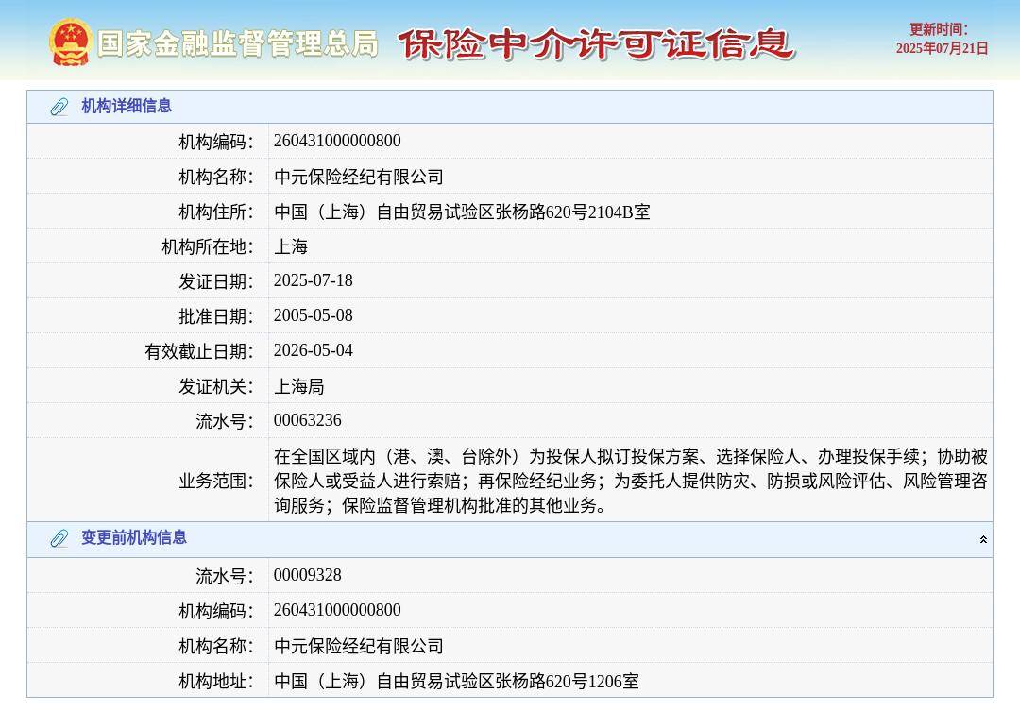1020x711 pixels.
Task: Click the 机构名称 value under 变更前机构信息
Action: pos(359,646)
